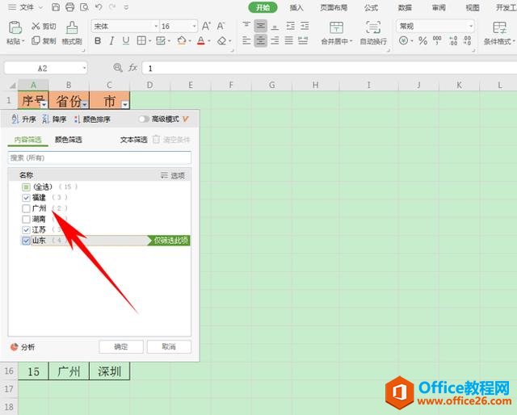517x415 pixels.
Task: Click the 取消 button
Action: (x=168, y=347)
